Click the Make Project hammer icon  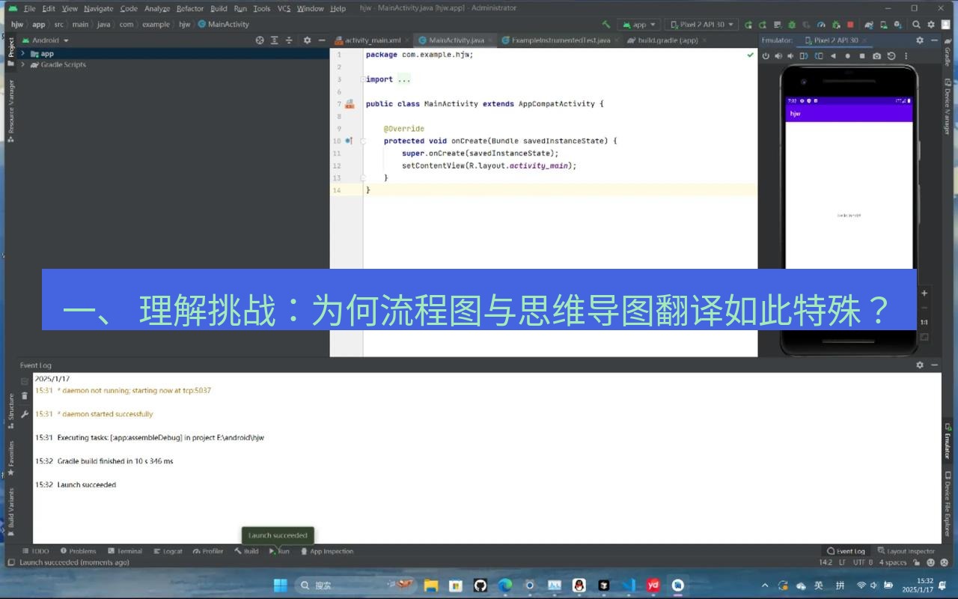pos(606,25)
